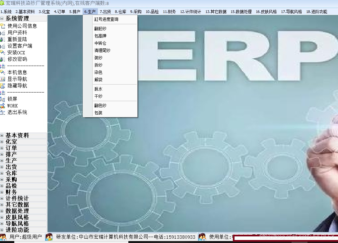
Task: Open the 17.导航风格 menu
Action: coord(292,12)
